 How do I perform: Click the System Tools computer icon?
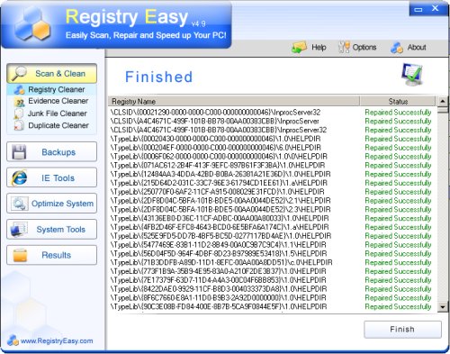tap(19, 230)
